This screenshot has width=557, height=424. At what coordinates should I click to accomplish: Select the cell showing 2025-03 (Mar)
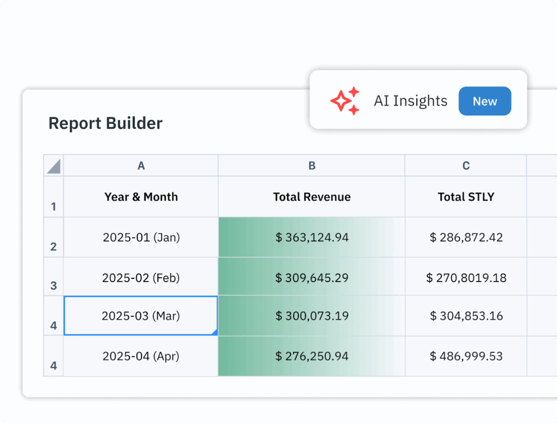[x=140, y=316]
